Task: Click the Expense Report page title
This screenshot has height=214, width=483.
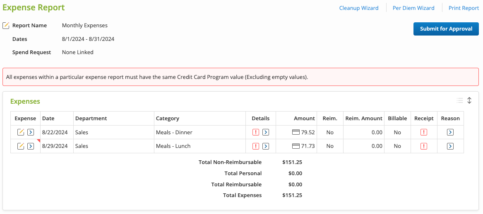Action: (x=34, y=7)
